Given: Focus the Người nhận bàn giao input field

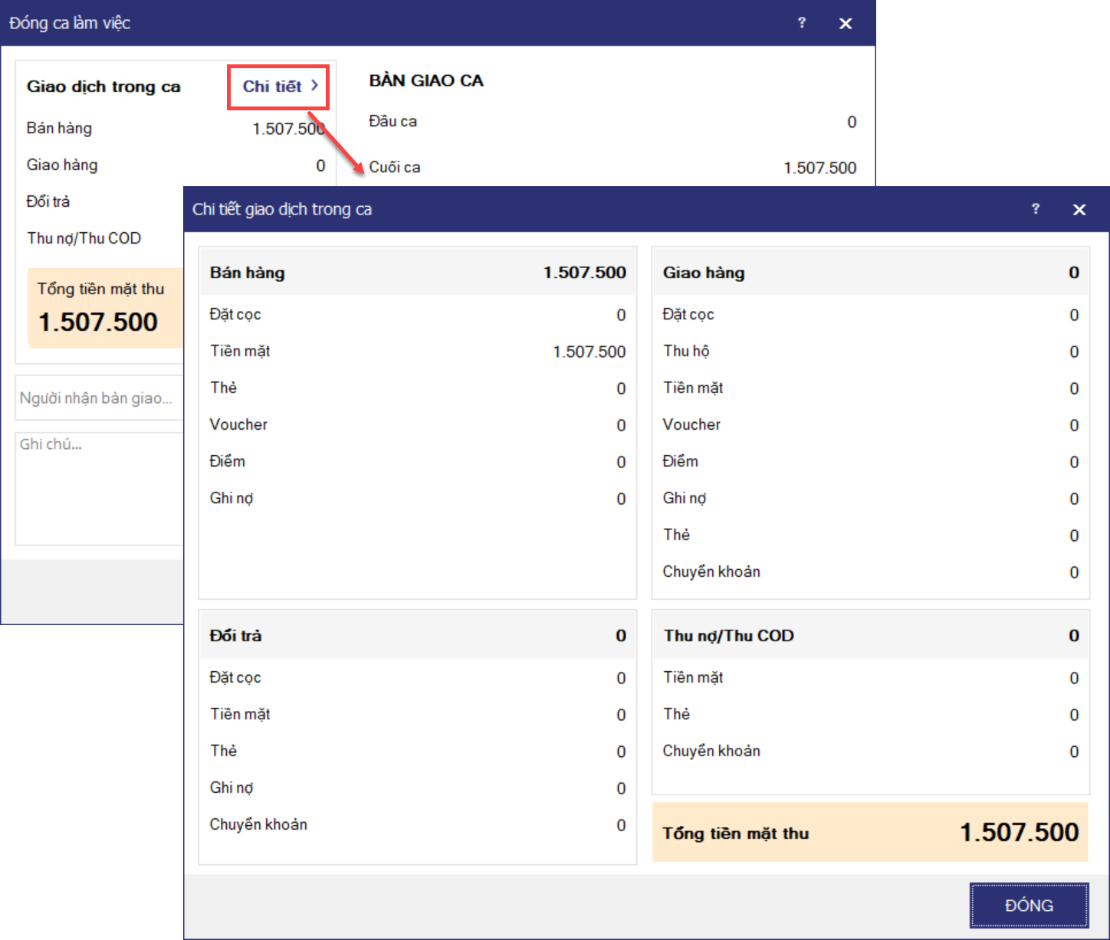Looking at the screenshot, I should pyautogui.click(x=100, y=398).
